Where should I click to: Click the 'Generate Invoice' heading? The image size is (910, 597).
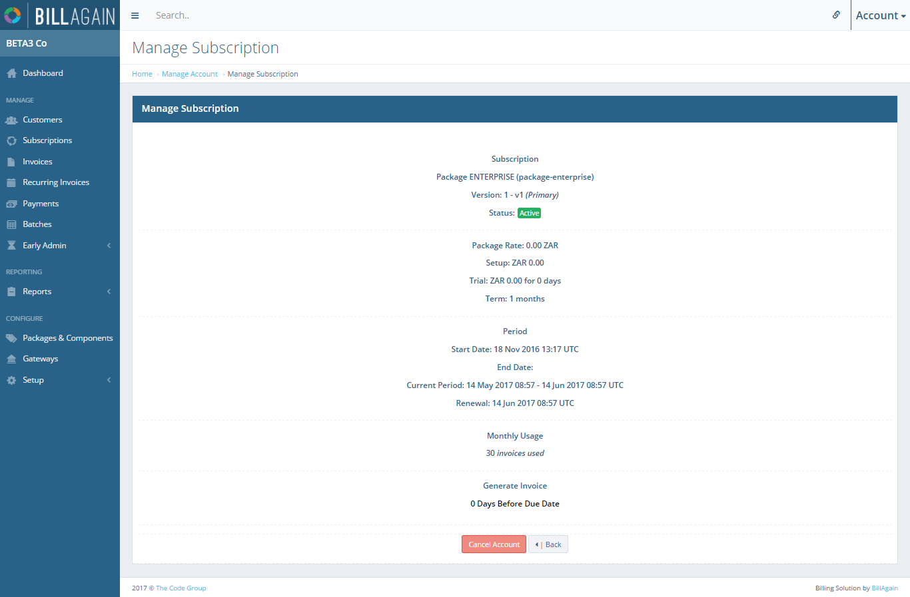[515, 486]
